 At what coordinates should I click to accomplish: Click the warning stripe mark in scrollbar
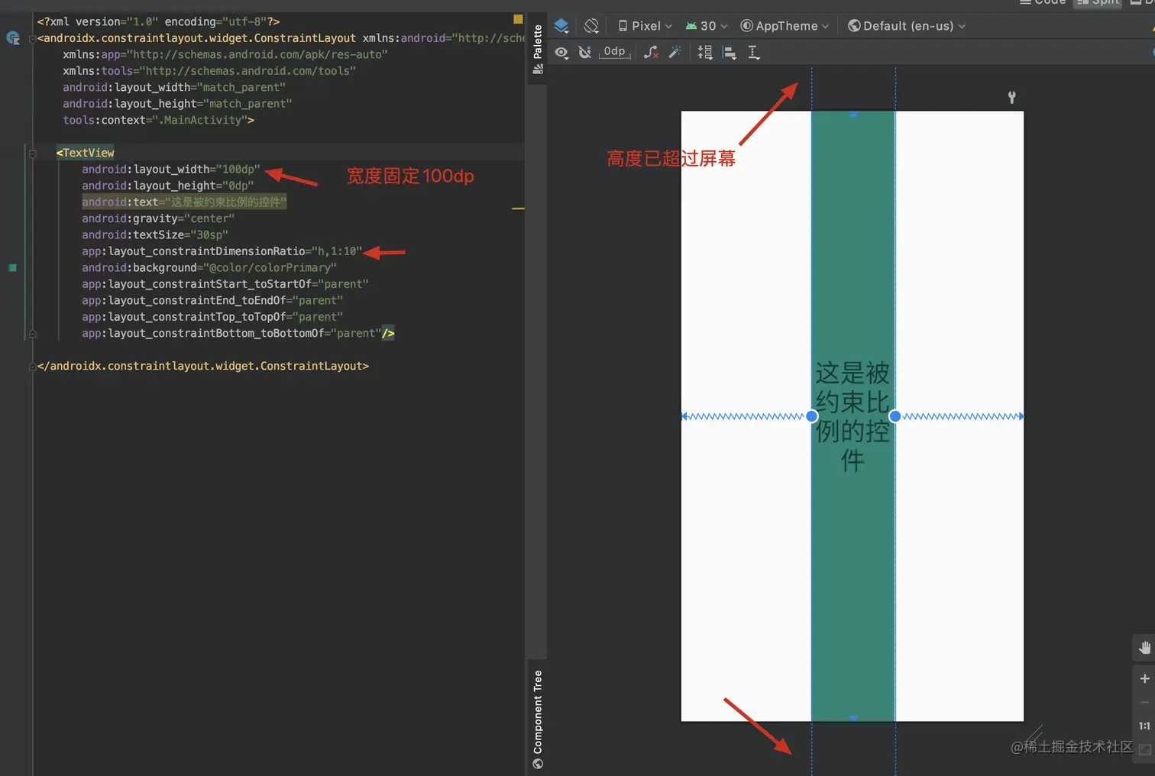pyautogui.click(x=518, y=208)
